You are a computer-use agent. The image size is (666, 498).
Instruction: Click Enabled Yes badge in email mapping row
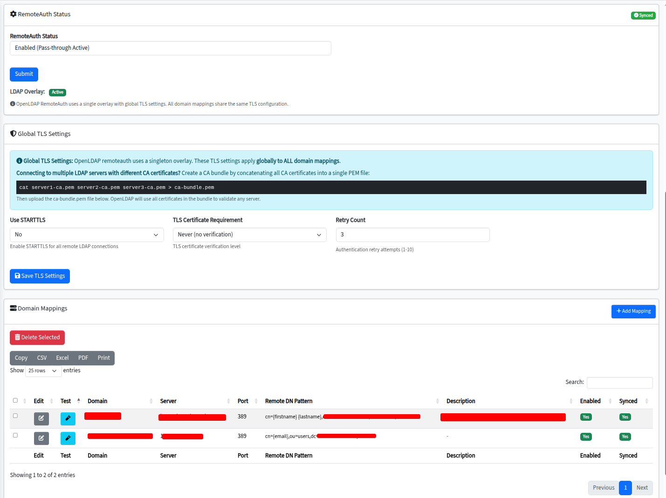point(586,437)
